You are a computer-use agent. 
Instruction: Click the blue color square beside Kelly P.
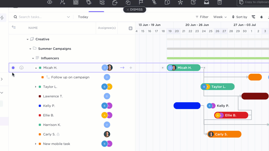coord(40,106)
